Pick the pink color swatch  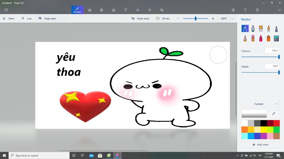(270, 136)
